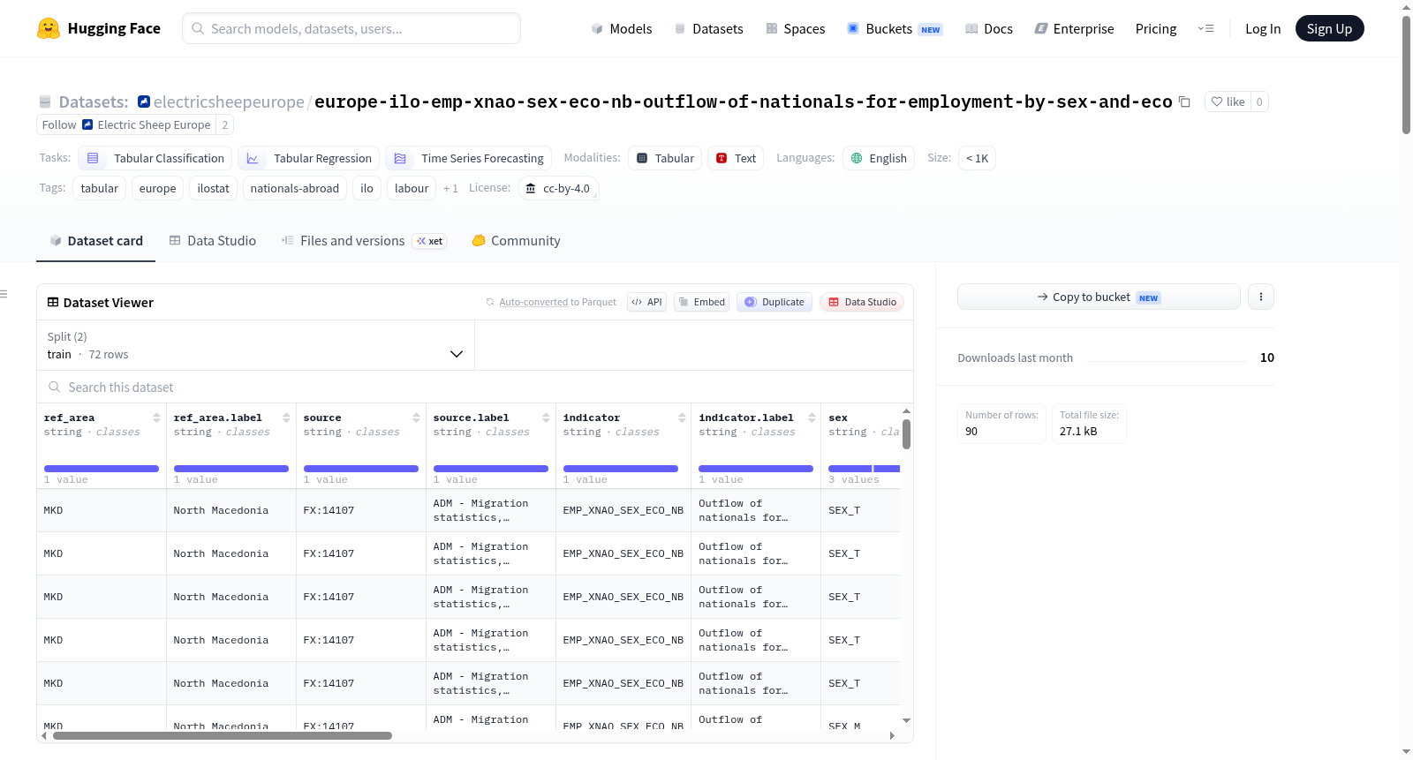Click the table's vertical scrollbar thumb
Image resolution: width=1413 pixels, height=760 pixels.
906,434
